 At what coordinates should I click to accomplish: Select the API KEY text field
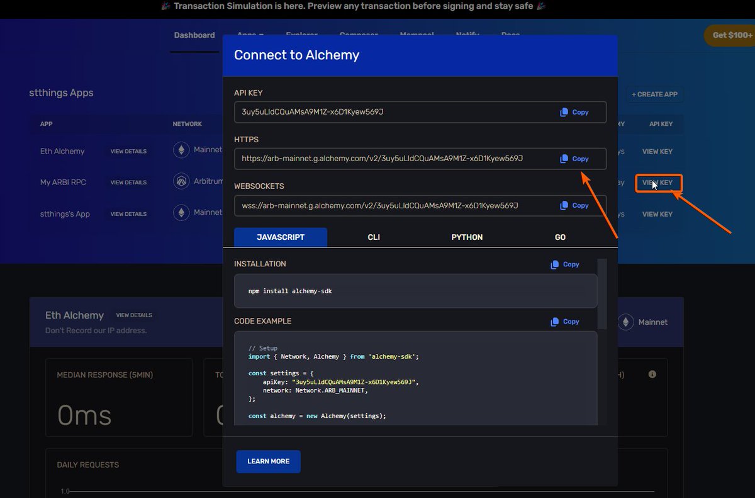point(420,112)
